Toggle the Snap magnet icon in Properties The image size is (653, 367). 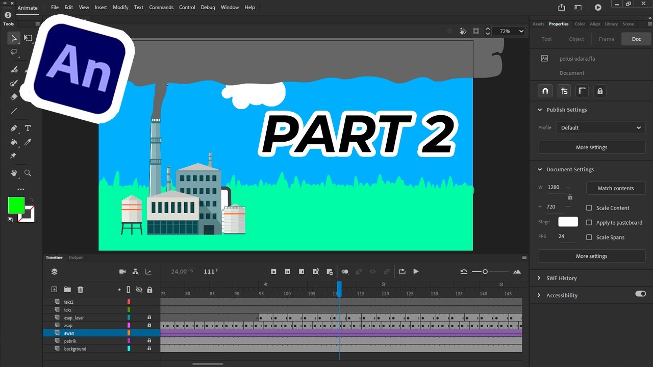[x=545, y=91]
